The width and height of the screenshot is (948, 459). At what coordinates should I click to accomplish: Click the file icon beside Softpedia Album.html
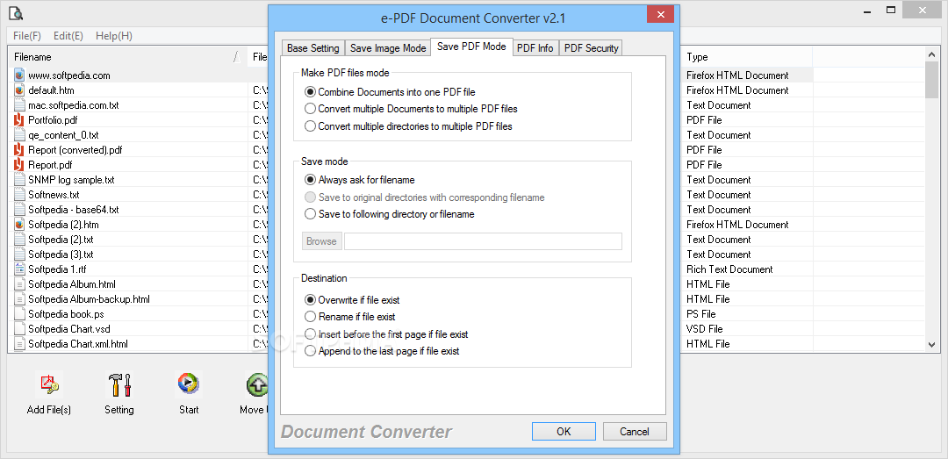(18, 284)
